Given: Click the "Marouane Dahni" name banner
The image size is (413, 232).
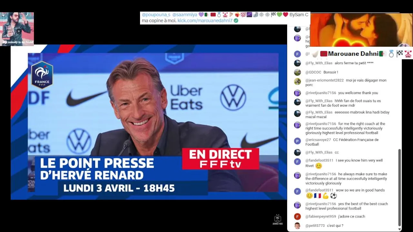Looking at the screenshot, I should 353,54.
